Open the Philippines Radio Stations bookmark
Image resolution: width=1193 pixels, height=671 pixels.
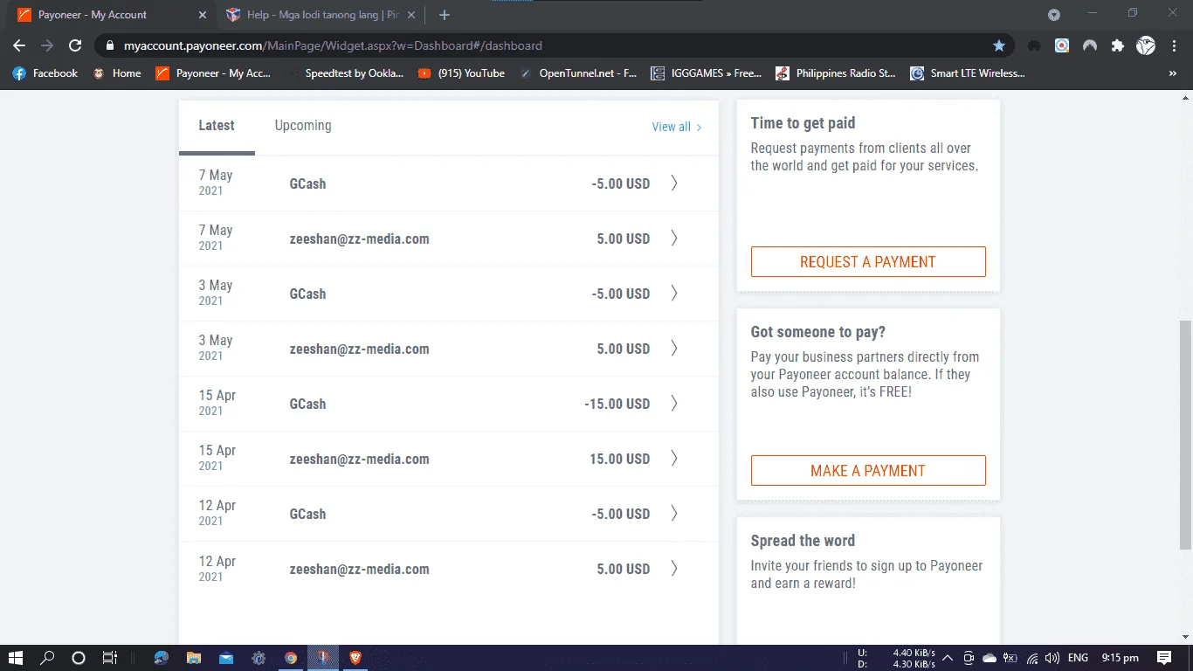836,73
